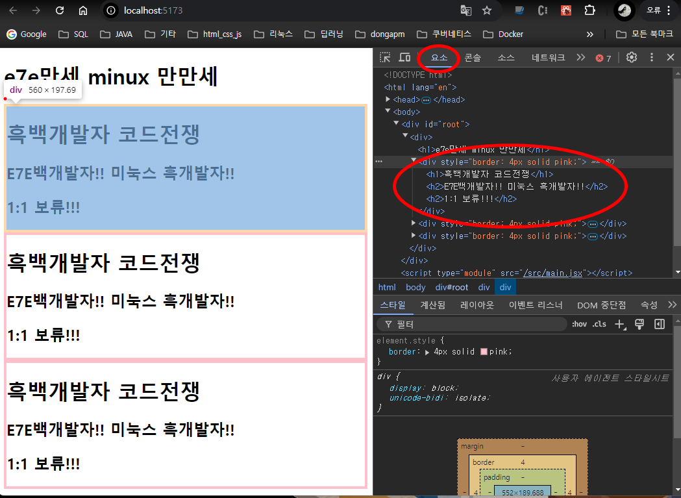Show more style pane tabs

click(673, 305)
